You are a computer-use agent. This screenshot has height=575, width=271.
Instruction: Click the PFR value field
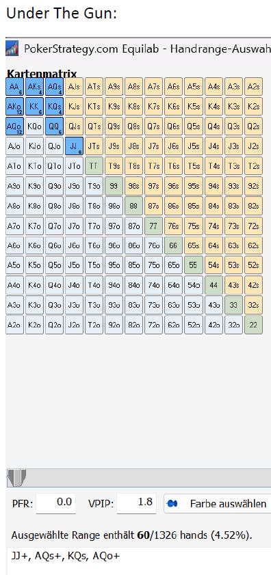tap(56, 503)
